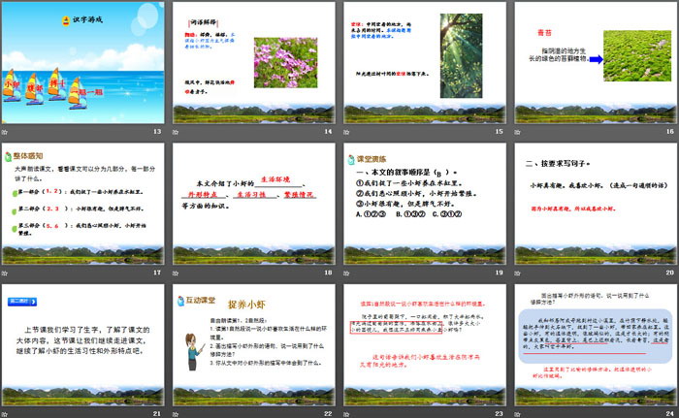Select slide 17 titled 整体感知
The height and width of the screenshot is (418, 679).
point(82,204)
